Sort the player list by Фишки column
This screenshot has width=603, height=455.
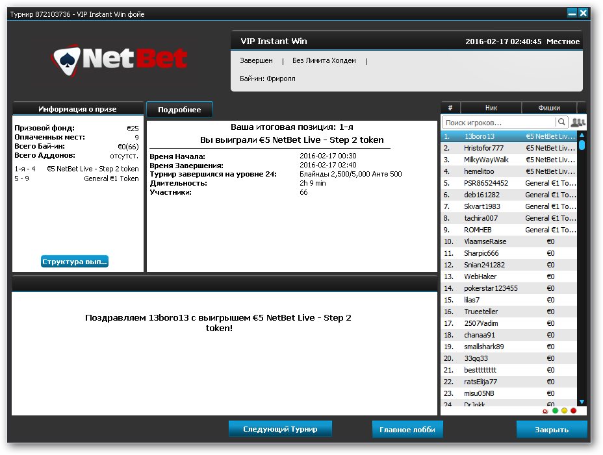(549, 108)
